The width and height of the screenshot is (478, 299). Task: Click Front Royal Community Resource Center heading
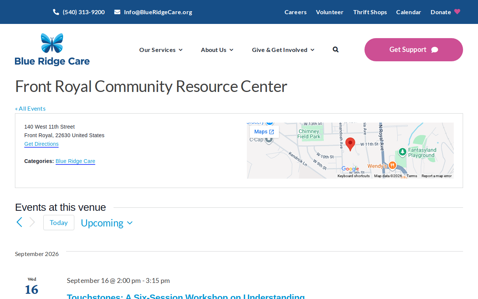(x=151, y=86)
